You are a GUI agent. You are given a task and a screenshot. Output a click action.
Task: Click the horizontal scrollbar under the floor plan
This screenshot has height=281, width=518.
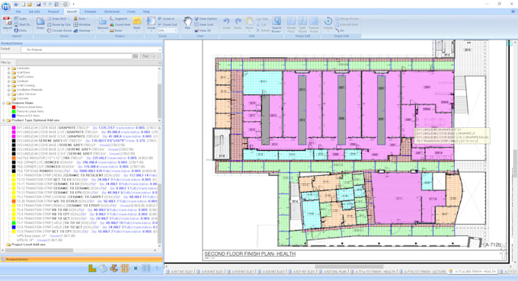click(349, 267)
